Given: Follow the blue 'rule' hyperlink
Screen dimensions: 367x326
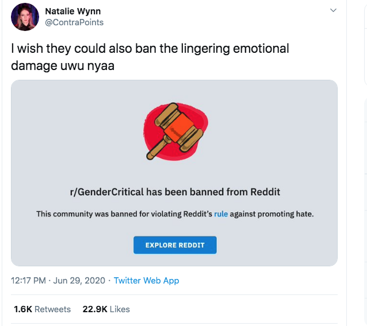Looking at the screenshot, I should (221, 214).
